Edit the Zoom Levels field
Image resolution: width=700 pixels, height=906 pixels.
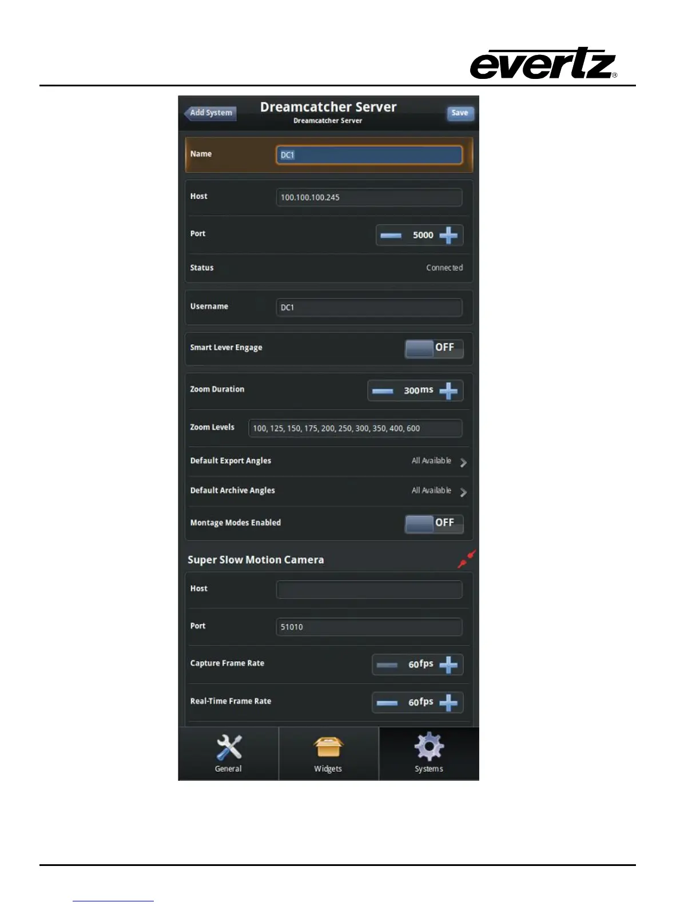(x=355, y=428)
